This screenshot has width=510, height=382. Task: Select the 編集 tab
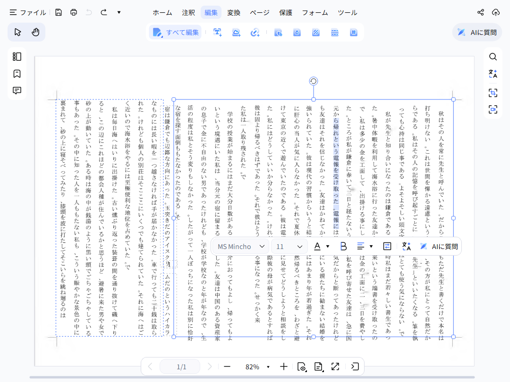[211, 13]
